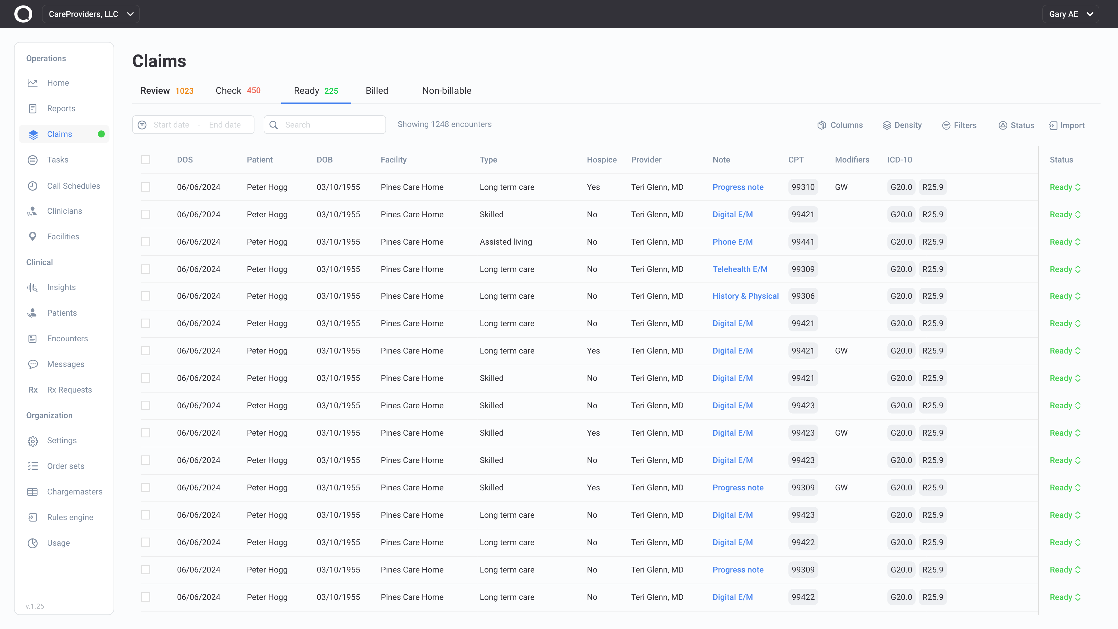Check the Telehealth E/M row checkbox
This screenshot has width=1118, height=629.
[145, 269]
